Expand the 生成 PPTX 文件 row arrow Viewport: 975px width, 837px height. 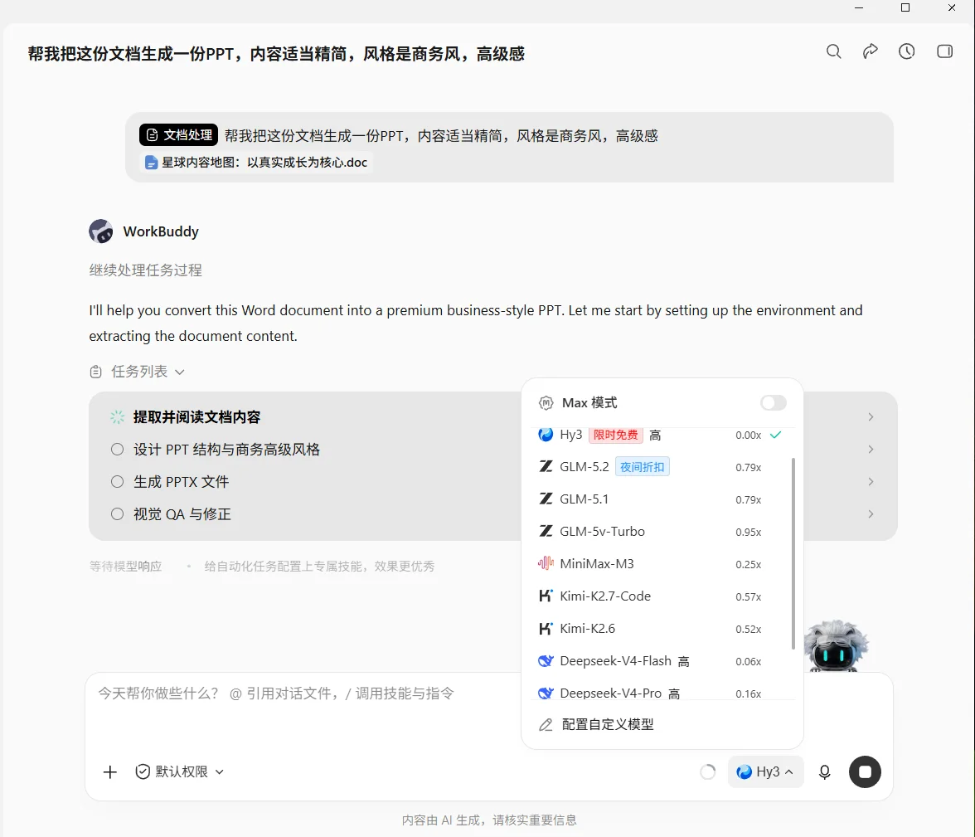pos(871,482)
